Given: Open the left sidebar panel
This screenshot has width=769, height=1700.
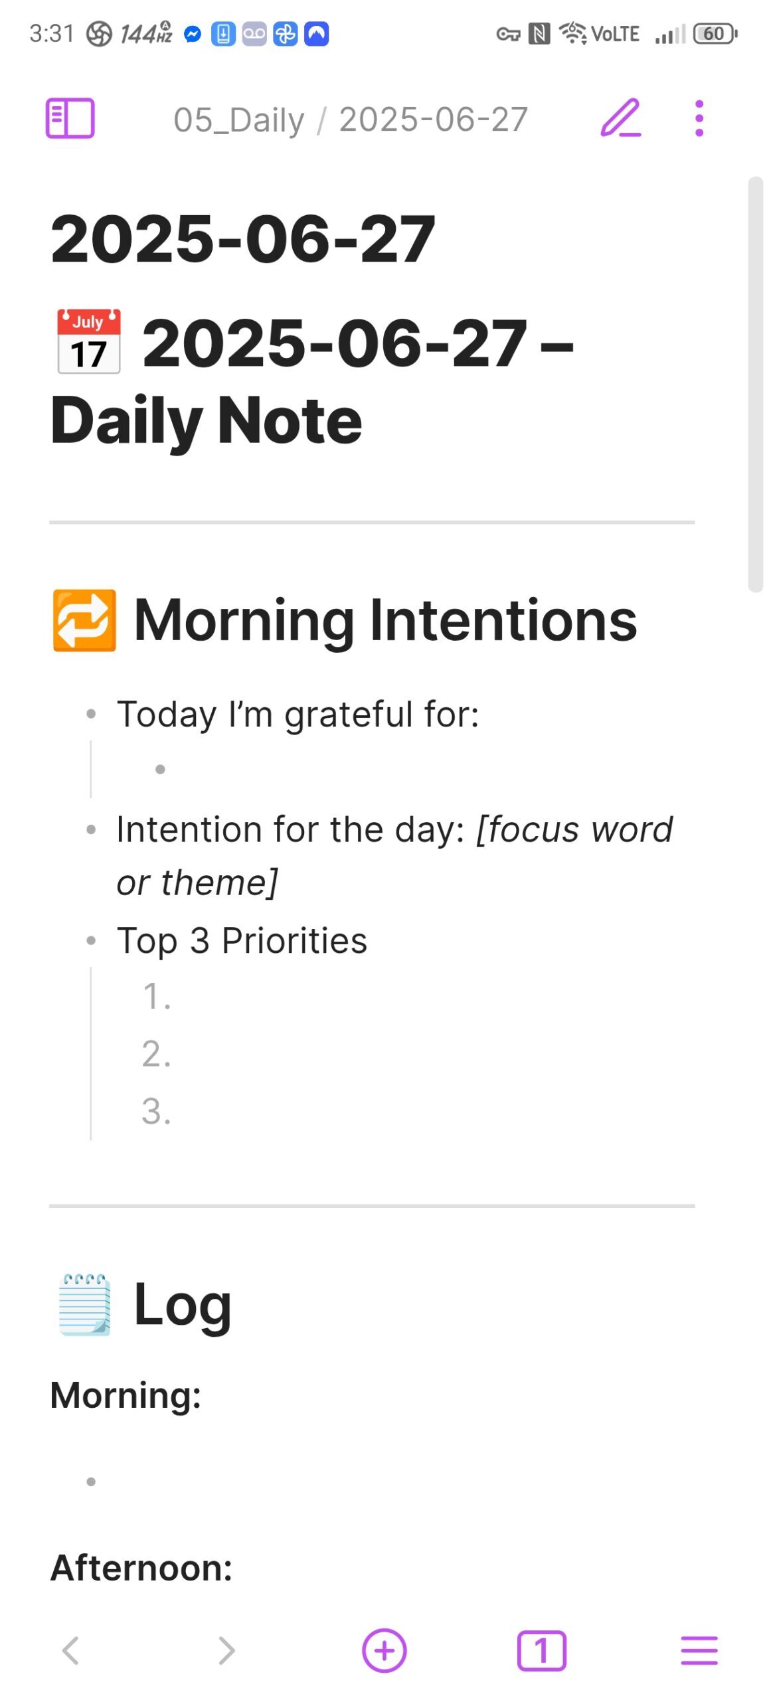Looking at the screenshot, I should 70,119.
